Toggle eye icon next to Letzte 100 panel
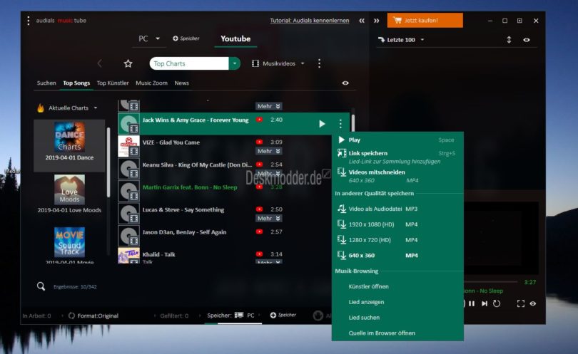The image size is (578, 354). click(x=527, y=40)
